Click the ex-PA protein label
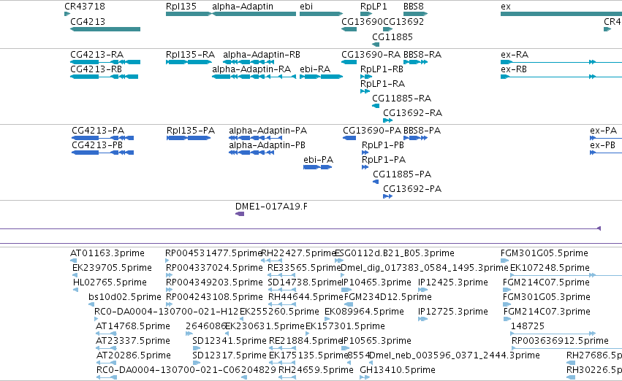Image resolution: width=622 pixels, height=381 pixels. click(603, 131)
